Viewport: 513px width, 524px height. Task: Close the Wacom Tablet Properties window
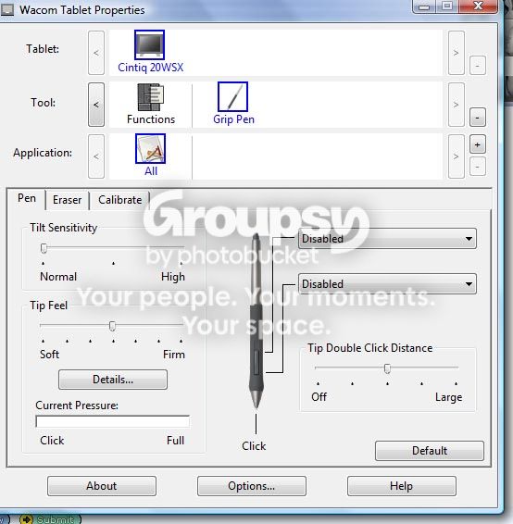[x=478, y=6]
